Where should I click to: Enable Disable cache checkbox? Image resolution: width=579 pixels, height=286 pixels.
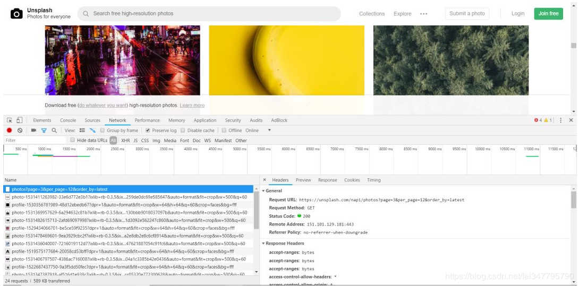coord(183,131)
